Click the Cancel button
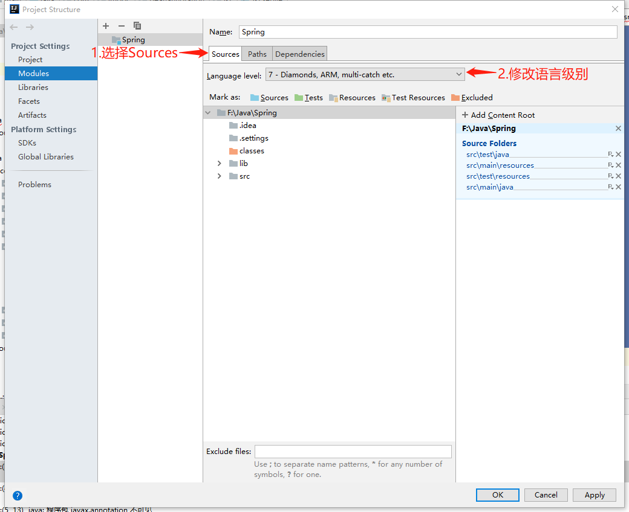Viewport: 629px width, 512px height. 546,494
